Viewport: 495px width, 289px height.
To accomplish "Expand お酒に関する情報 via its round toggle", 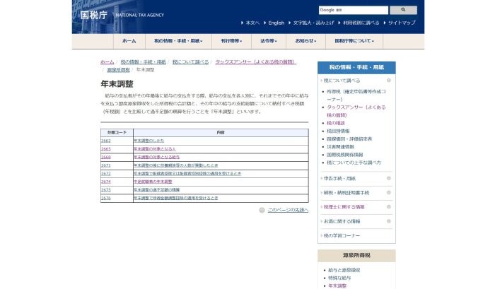I will click(389, 221).
